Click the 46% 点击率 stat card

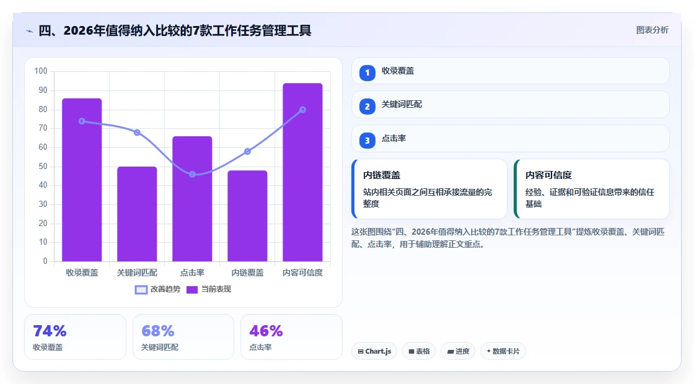(x=291, y=337)
